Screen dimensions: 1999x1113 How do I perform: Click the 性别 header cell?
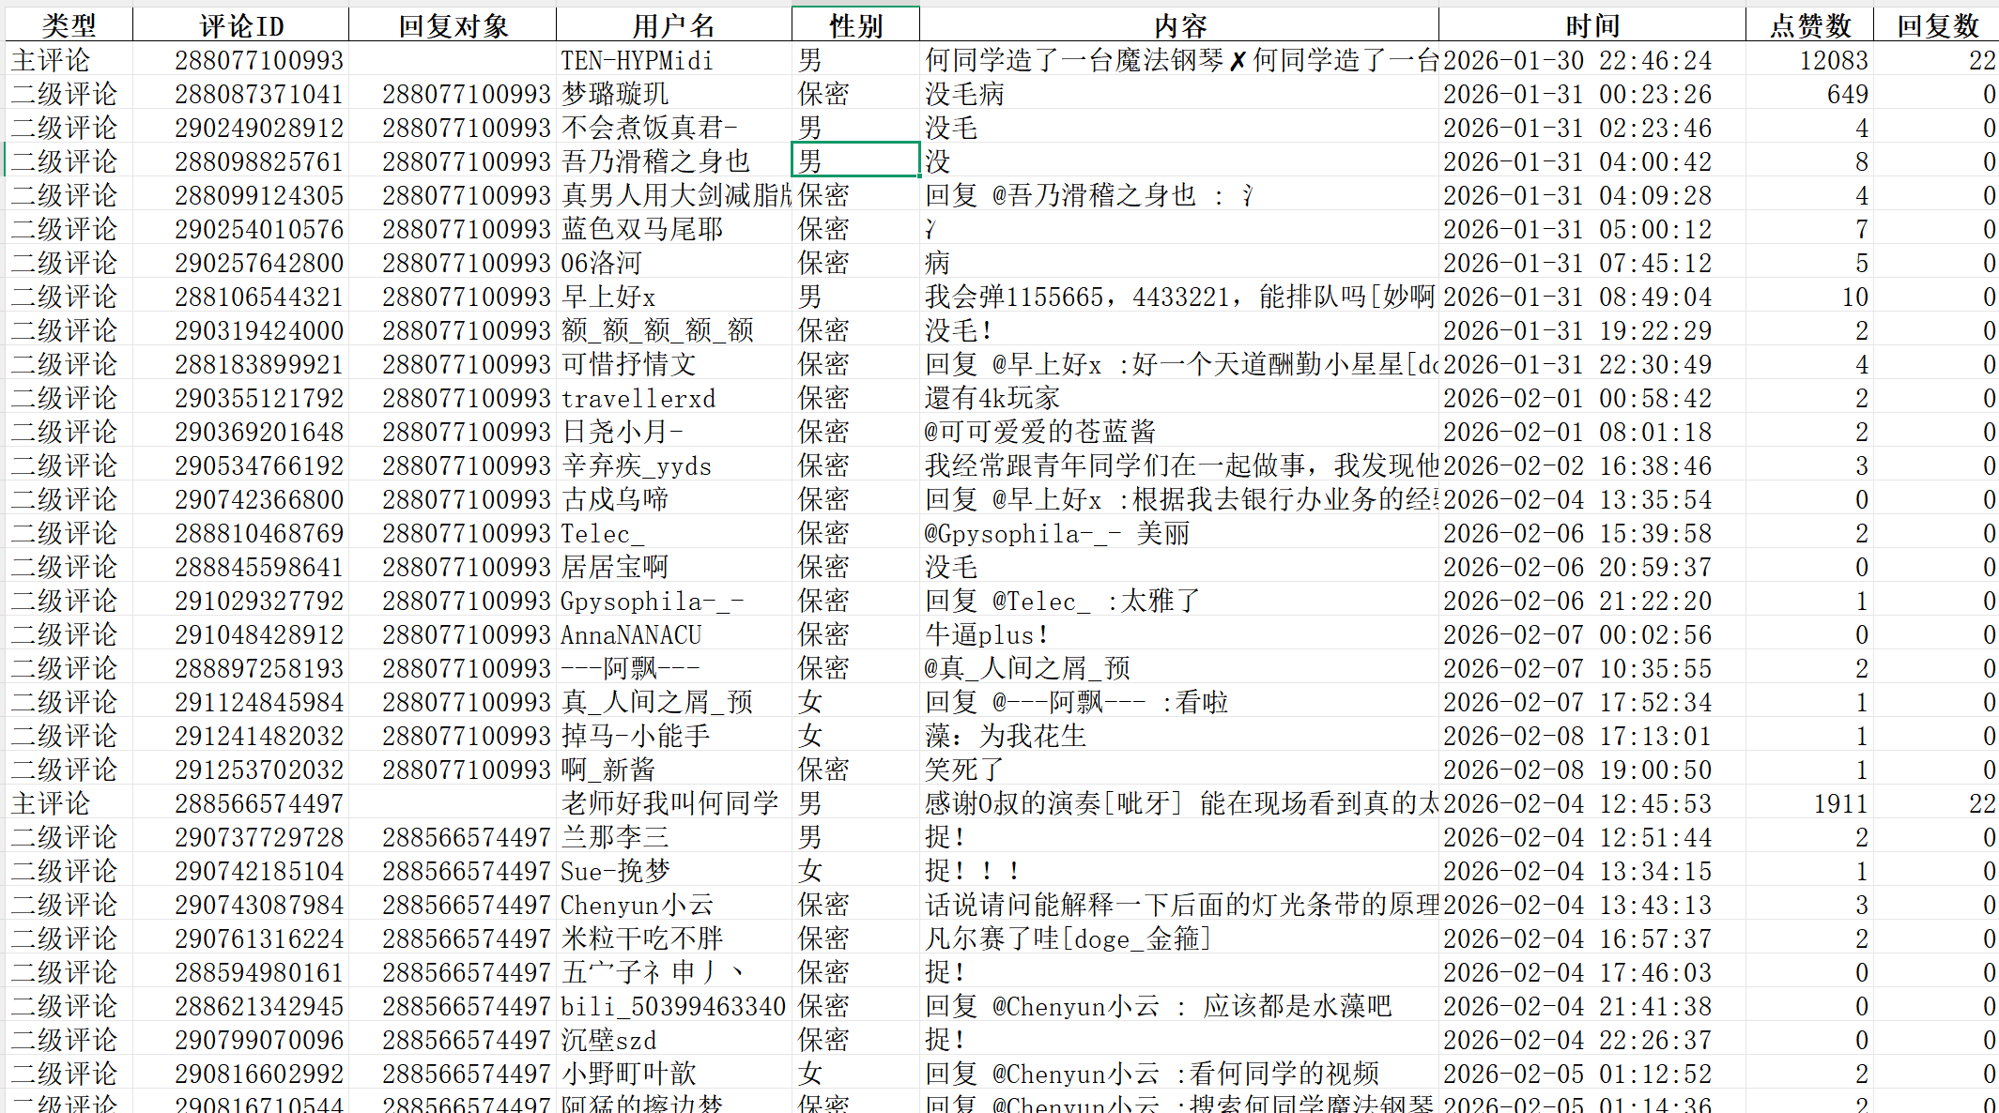pyautogui.click(x=855, y=25)
